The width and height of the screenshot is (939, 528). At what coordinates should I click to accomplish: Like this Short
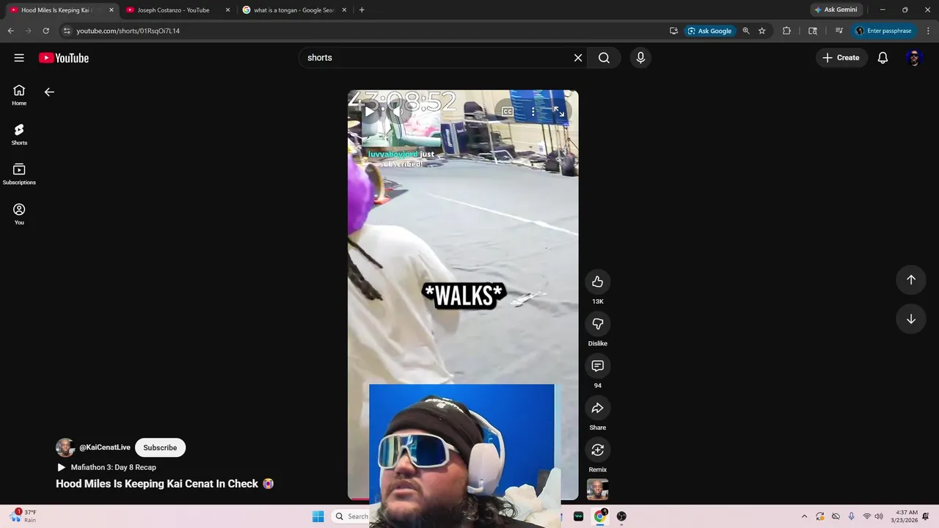point(598,282)
